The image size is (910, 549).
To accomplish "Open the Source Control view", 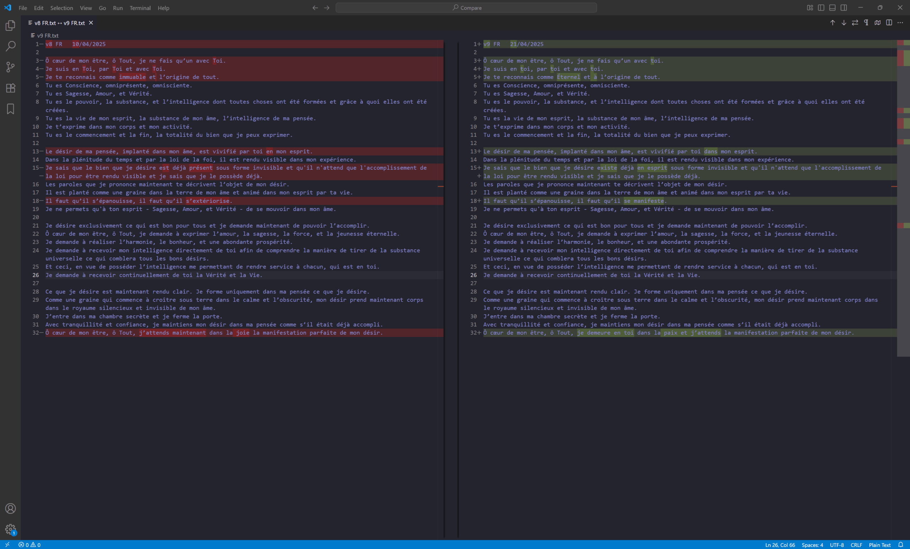I will click(10, 67).
